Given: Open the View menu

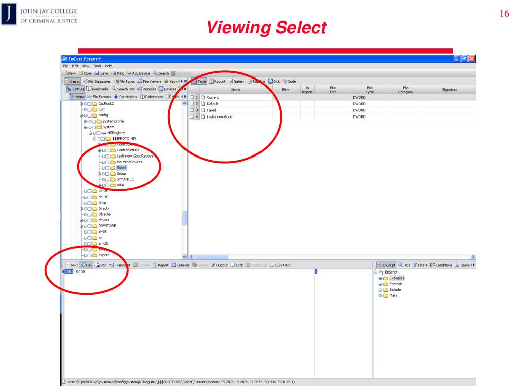Looking at the screenshot, I should [86, 66].
